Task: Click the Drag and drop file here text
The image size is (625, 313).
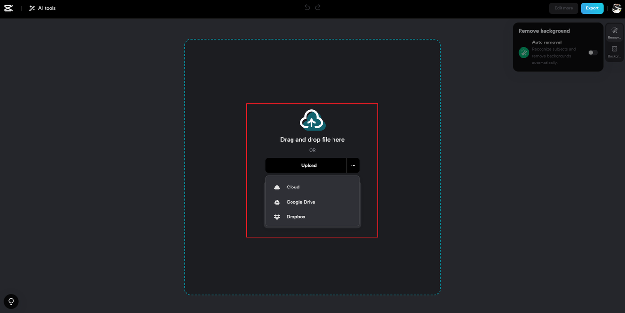Action: pos(312,140)
